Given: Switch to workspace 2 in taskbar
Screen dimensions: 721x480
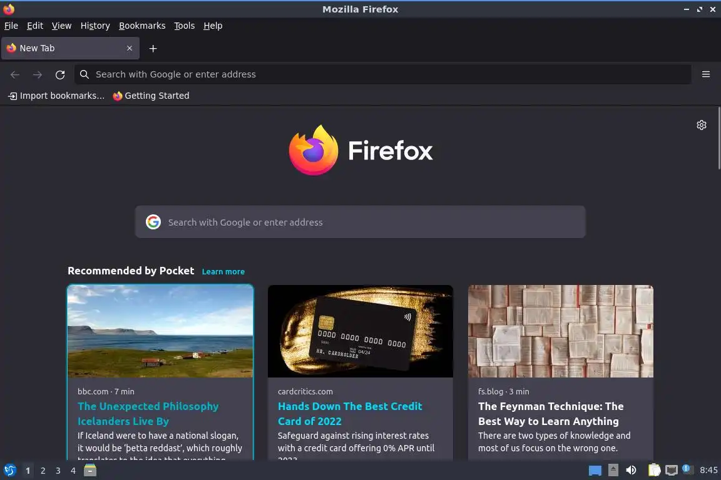Looking at the screenshot, I should pos(43,471).
